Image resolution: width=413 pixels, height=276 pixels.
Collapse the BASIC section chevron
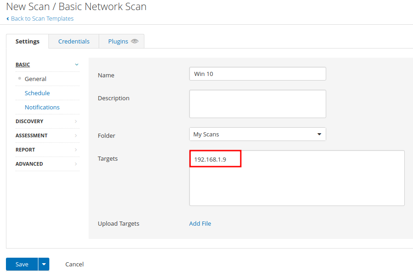point(77,65)
